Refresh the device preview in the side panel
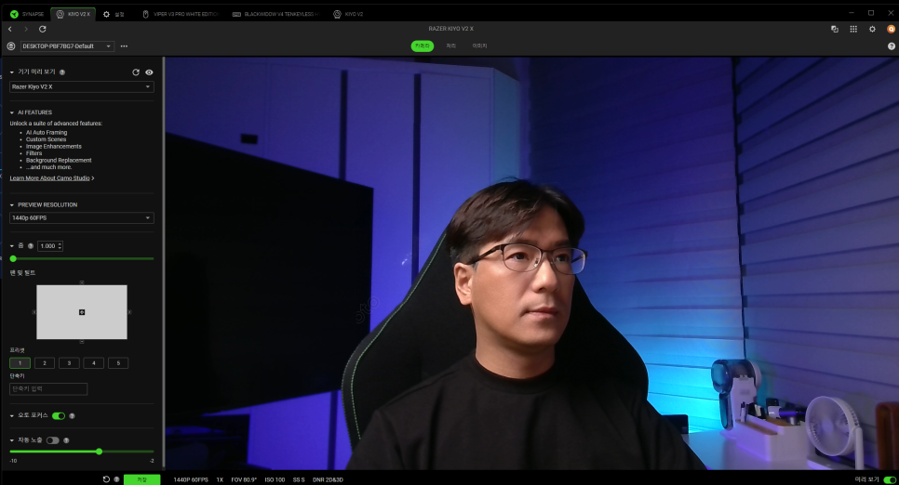The height and width of the screenshot is (485, 899). (x=136, y=72)
